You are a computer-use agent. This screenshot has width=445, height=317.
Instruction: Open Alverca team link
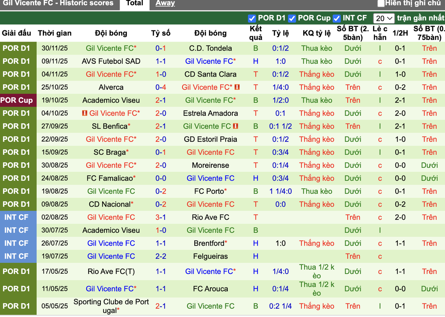[x=111, y=87]
